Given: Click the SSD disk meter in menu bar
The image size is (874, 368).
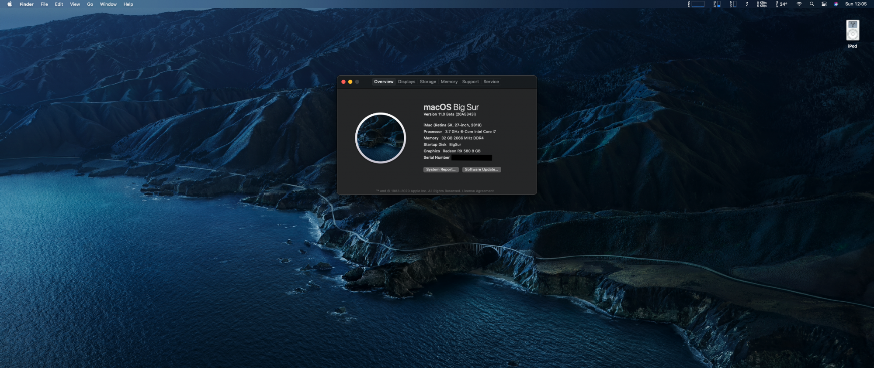Looking at the screenshot, I should [733, 4].
